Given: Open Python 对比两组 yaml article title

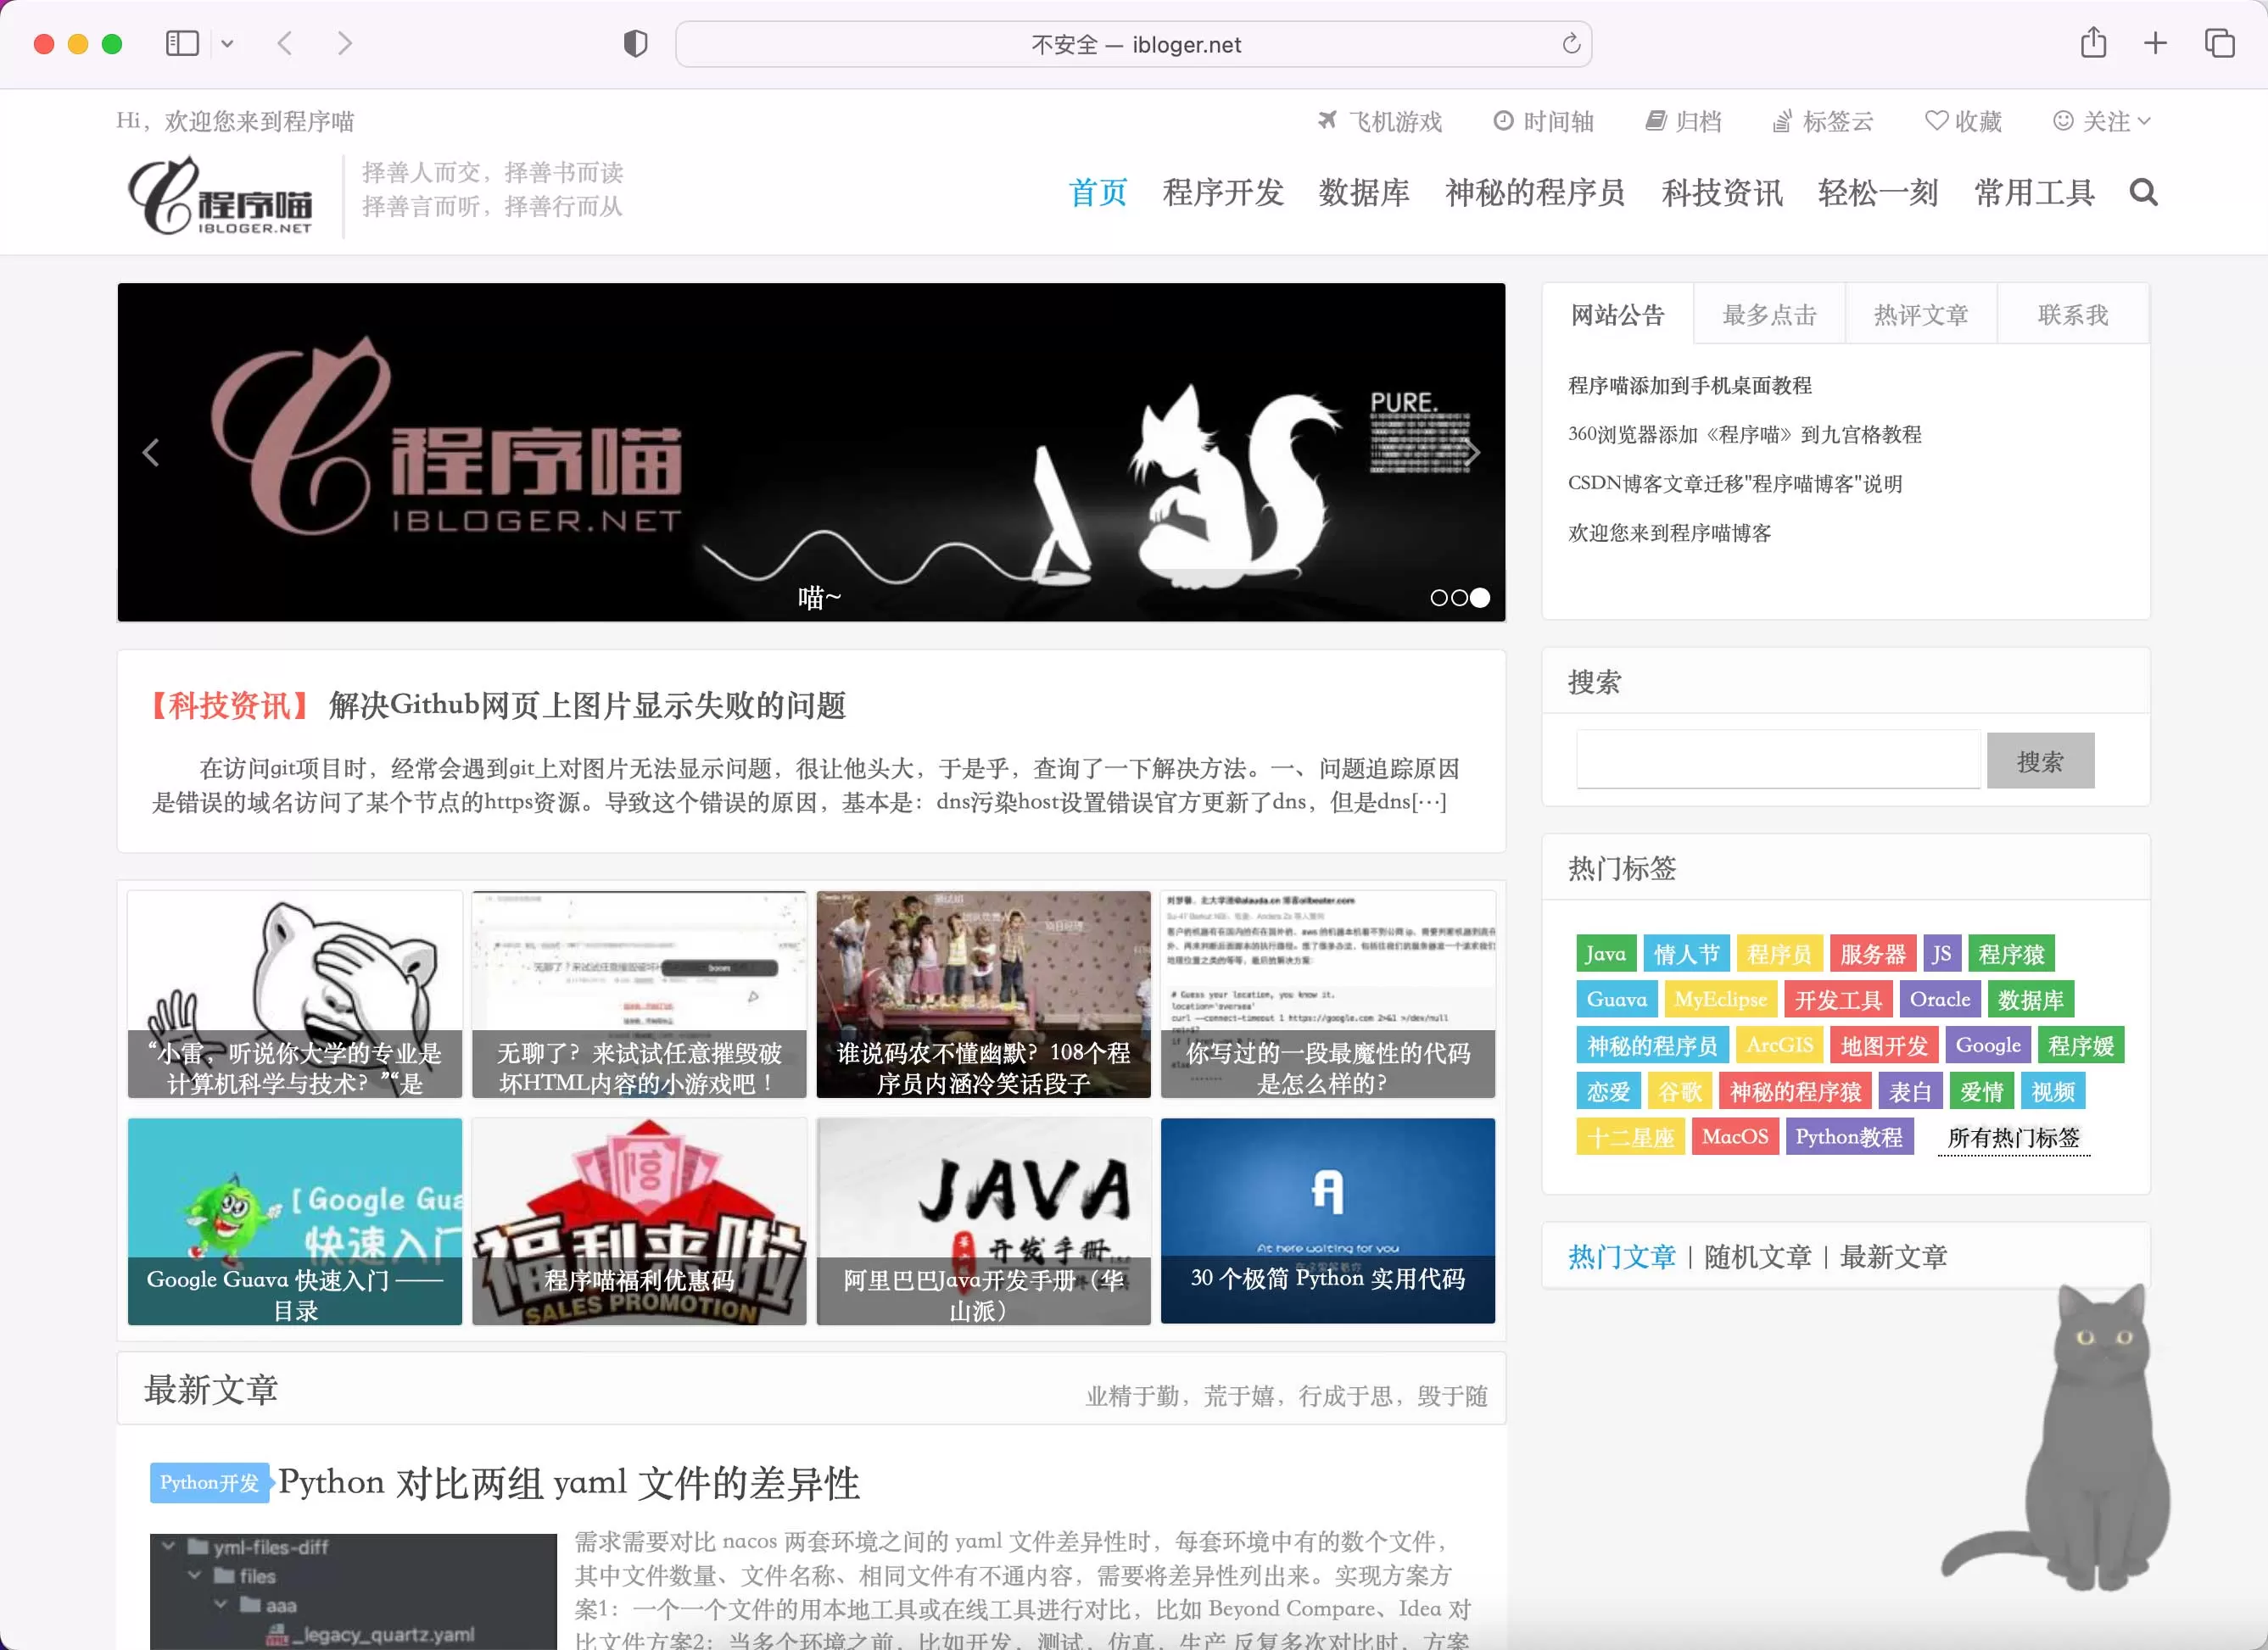Looking at the screenshot, I should click(x=568, y=1482).
